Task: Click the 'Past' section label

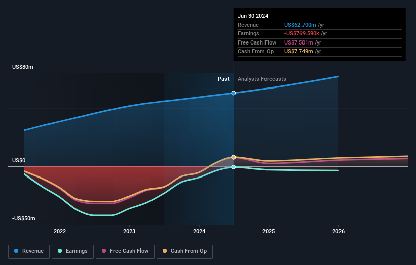Action: click(x=223, y=79)
